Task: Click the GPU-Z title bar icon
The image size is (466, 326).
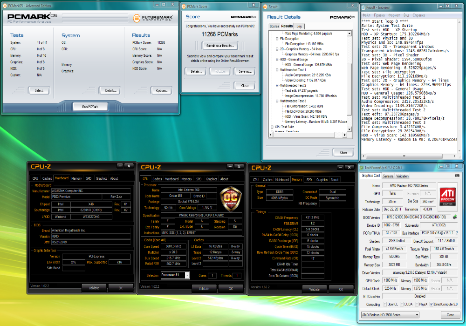Action: 362,168
